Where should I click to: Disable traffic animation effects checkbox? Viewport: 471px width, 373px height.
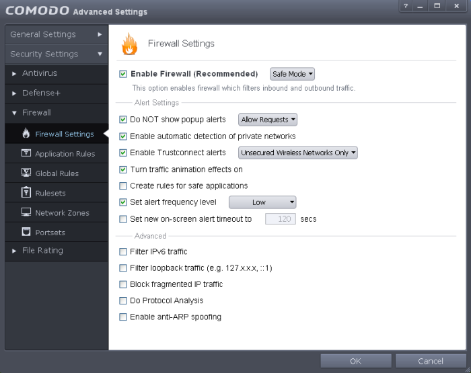tap(123, 169)
